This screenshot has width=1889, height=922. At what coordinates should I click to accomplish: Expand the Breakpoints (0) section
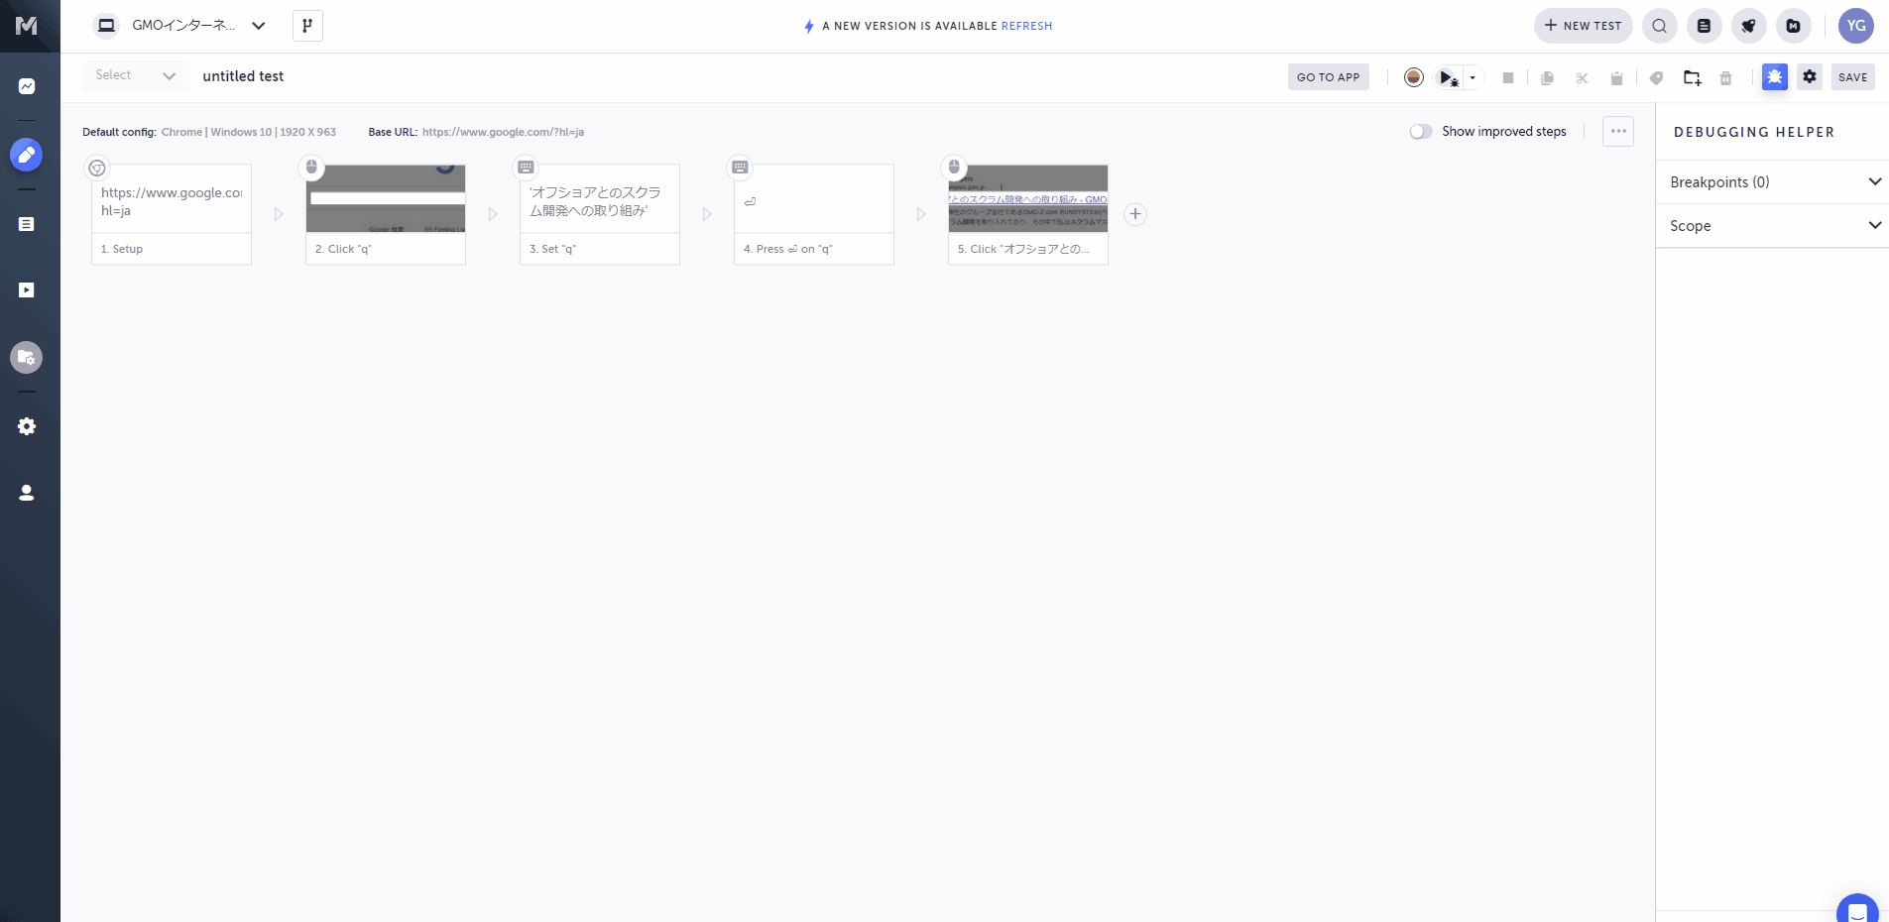coord(1772,182)
